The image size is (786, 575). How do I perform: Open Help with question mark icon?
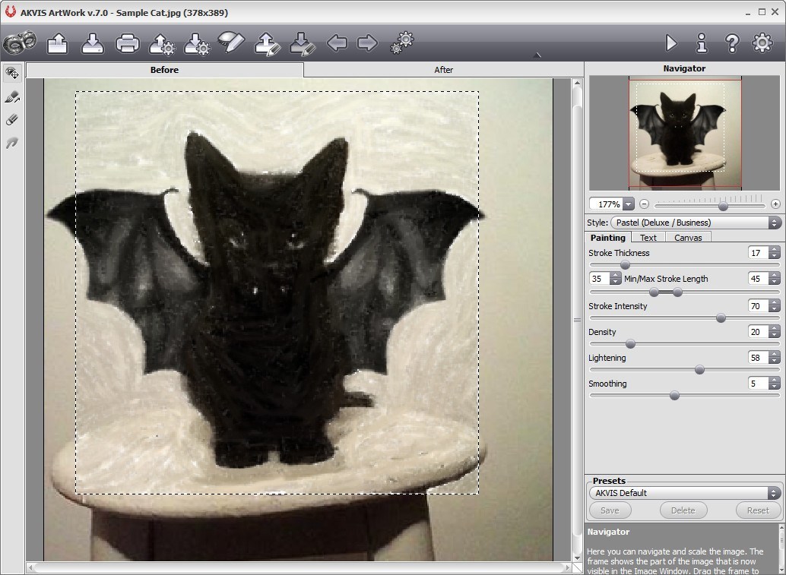click(x=732, y=43)
